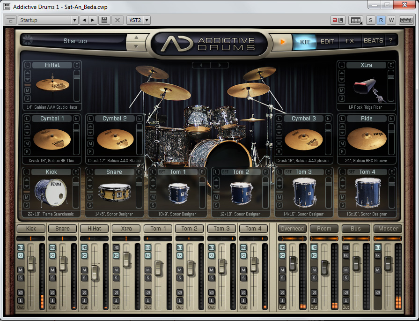Open the Edit page for HiHat (E)
This screenshot has width=419, height=321.
point(76,65)
